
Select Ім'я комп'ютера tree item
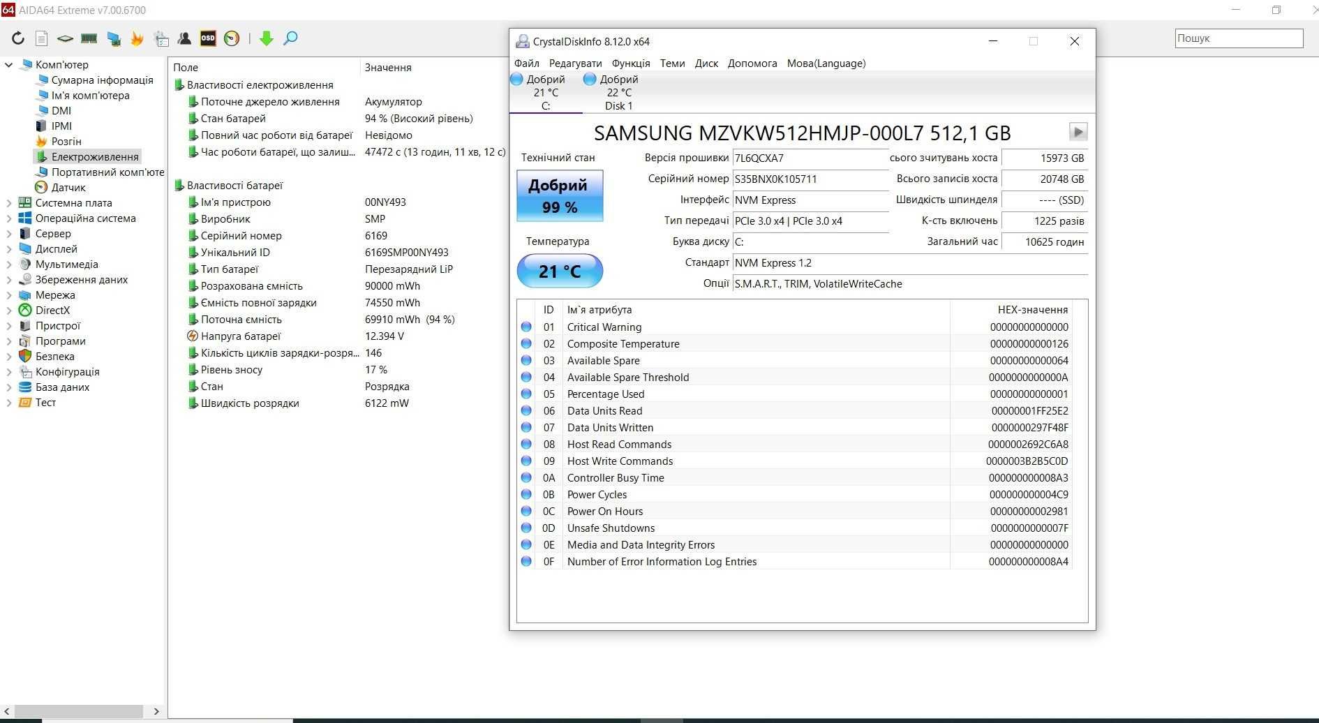coord(90,95)
